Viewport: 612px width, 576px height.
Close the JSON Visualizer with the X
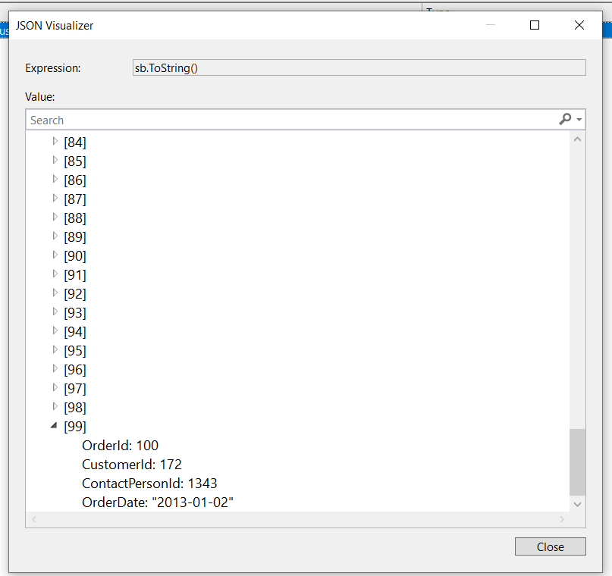click(x=579, y=25)
